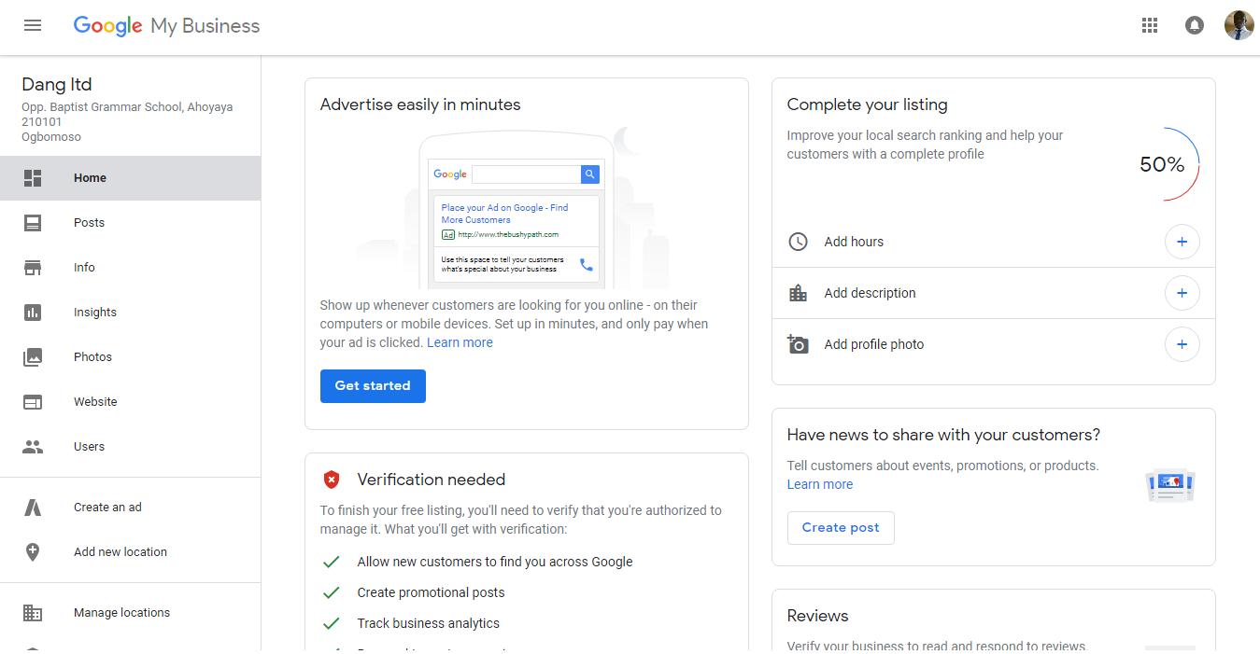
Task: Go to Home in the sidebar
Action: tap(131, 178)
